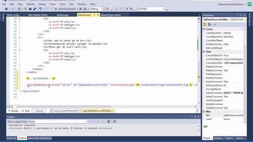The image size is (253, 142).
Task: Click Clear All icon in Output toolbar
Action: pyautogui.click(x=109, y=121)
